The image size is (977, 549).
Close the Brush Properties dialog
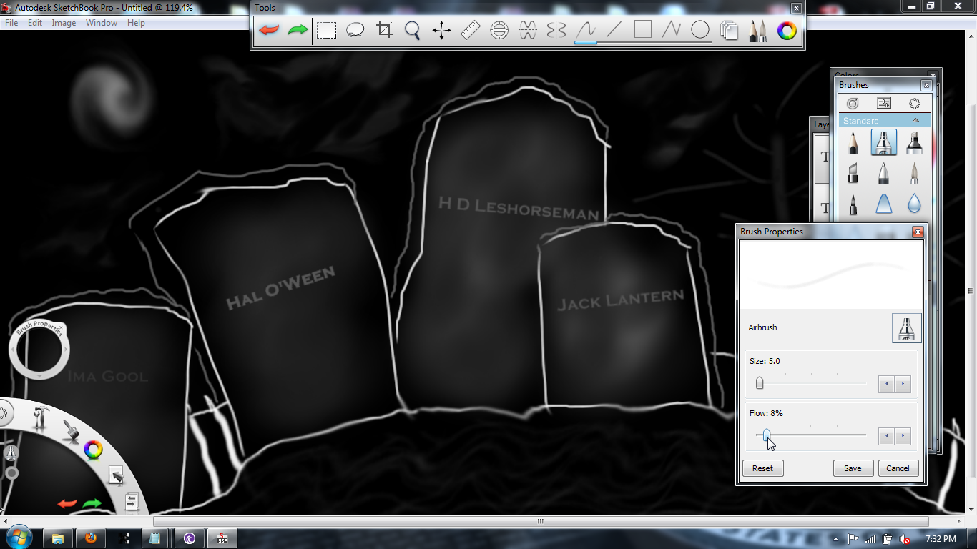point(918,232)
